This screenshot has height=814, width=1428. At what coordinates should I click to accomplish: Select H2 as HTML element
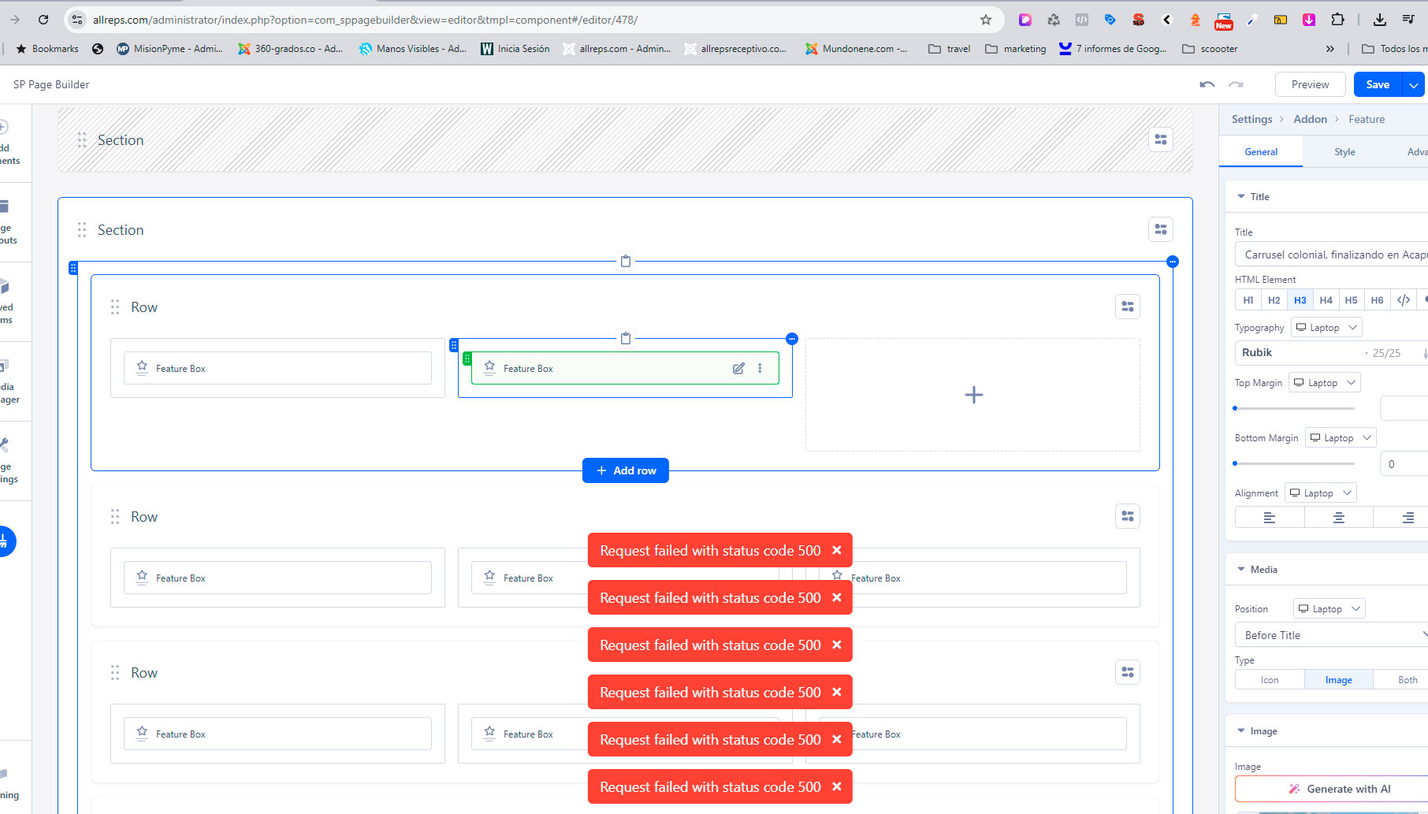click(1274, 300)
